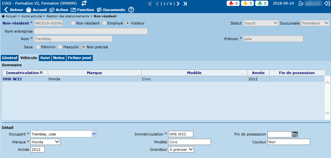Jump to the last record

(185, 4)
